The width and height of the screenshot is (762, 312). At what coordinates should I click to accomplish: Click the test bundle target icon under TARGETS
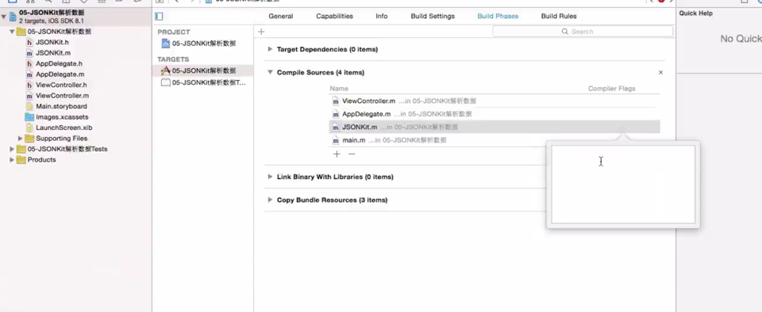click(166, 82)
